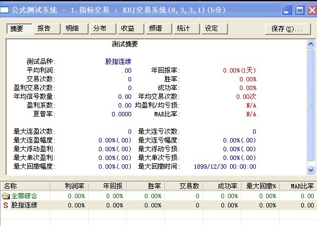This screenshot has height=226, width=317.
Task: Switch to the 频谱 tab
Action: click(x=159, y=29)
